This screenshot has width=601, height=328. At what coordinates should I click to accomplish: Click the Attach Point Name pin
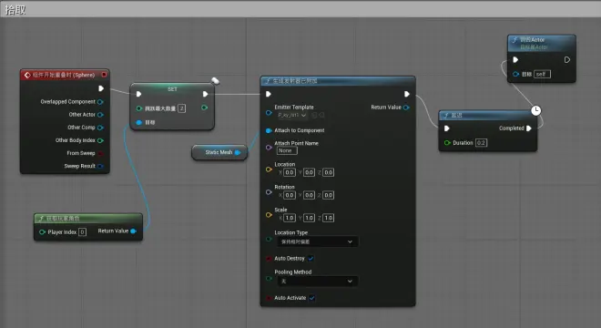click(x=269, y=148)
